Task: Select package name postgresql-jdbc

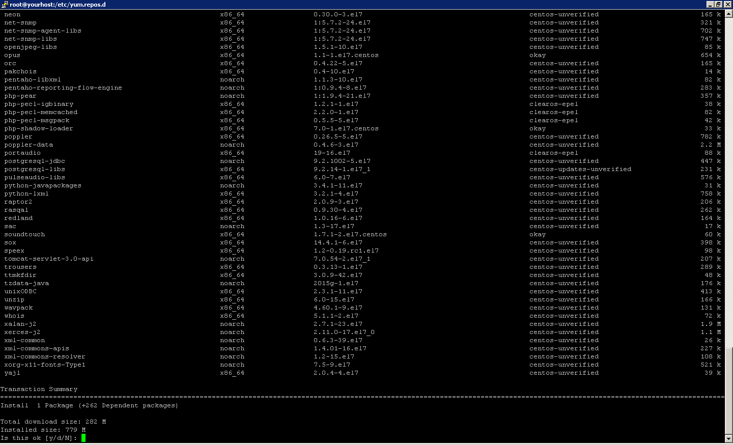Action: [35, 161]
